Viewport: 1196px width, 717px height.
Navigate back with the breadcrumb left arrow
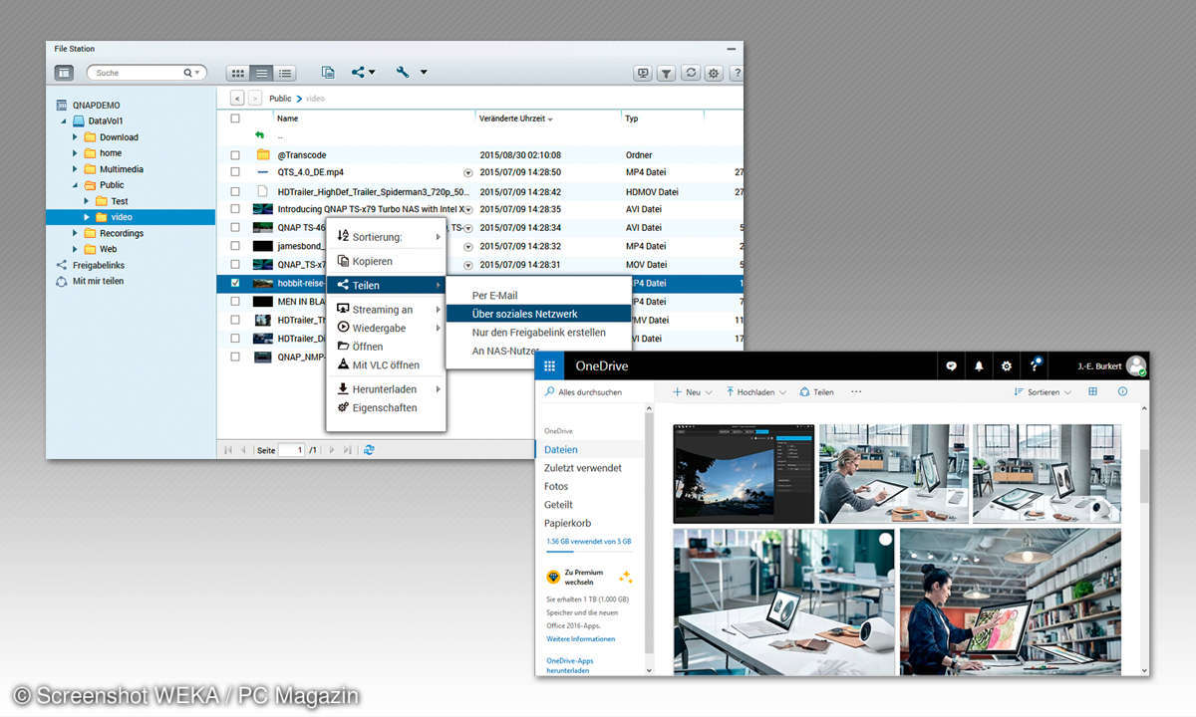(x=237, y=99)
